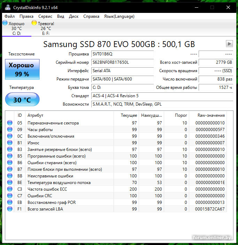
Task: Select Ошибки стирания (всего) text
Action: [52, 163]
